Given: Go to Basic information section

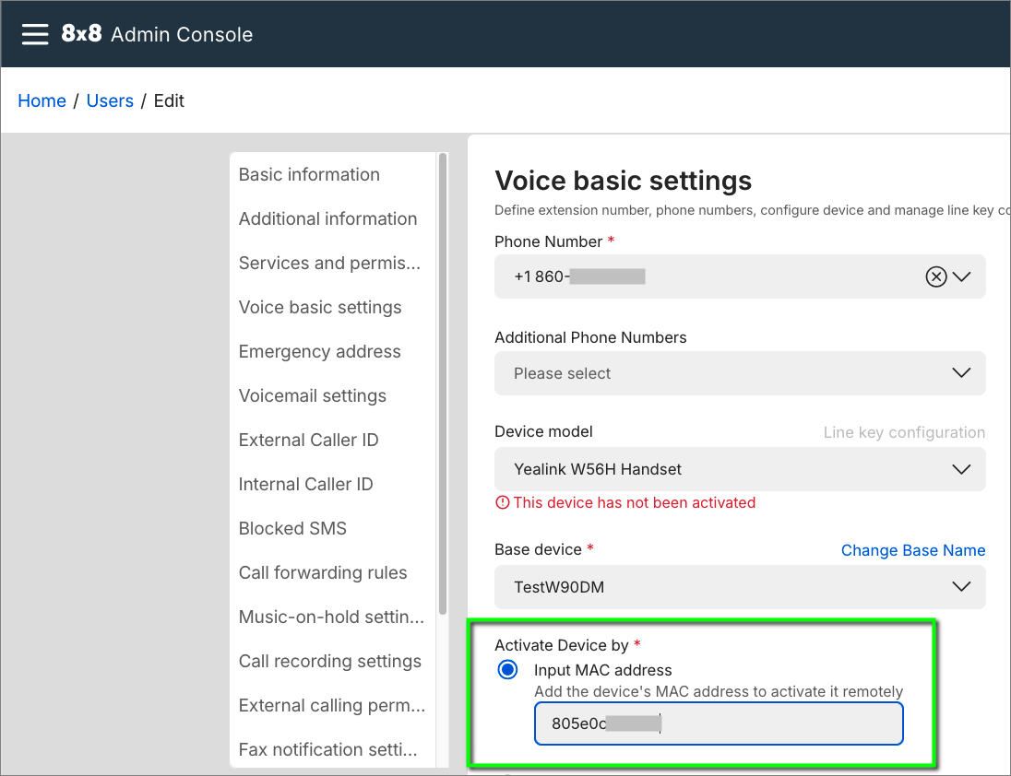Looking at the screenshot, I should (x=309, y=174).
